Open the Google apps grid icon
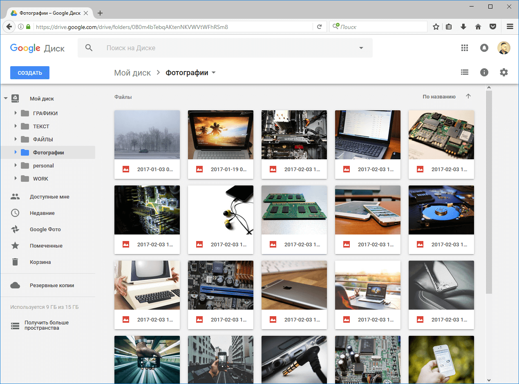Viewport: 519px width, 384px height. coord(464,48)
